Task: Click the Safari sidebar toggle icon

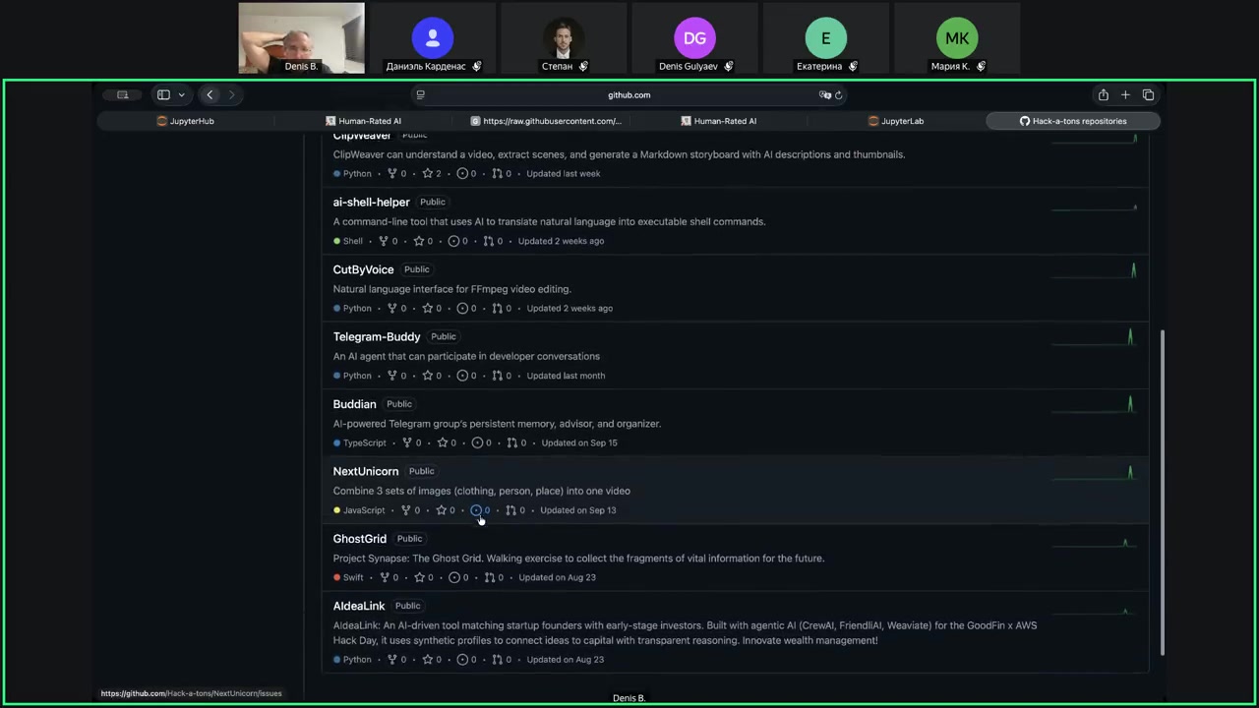Action: pos(163,95)
